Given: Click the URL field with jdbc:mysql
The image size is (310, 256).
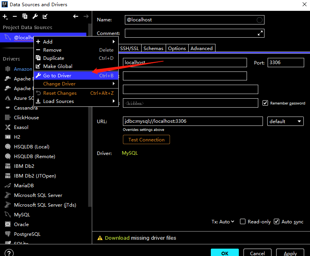Looking at the screenshot, I should pyautogui.click(x=193, y=121).
